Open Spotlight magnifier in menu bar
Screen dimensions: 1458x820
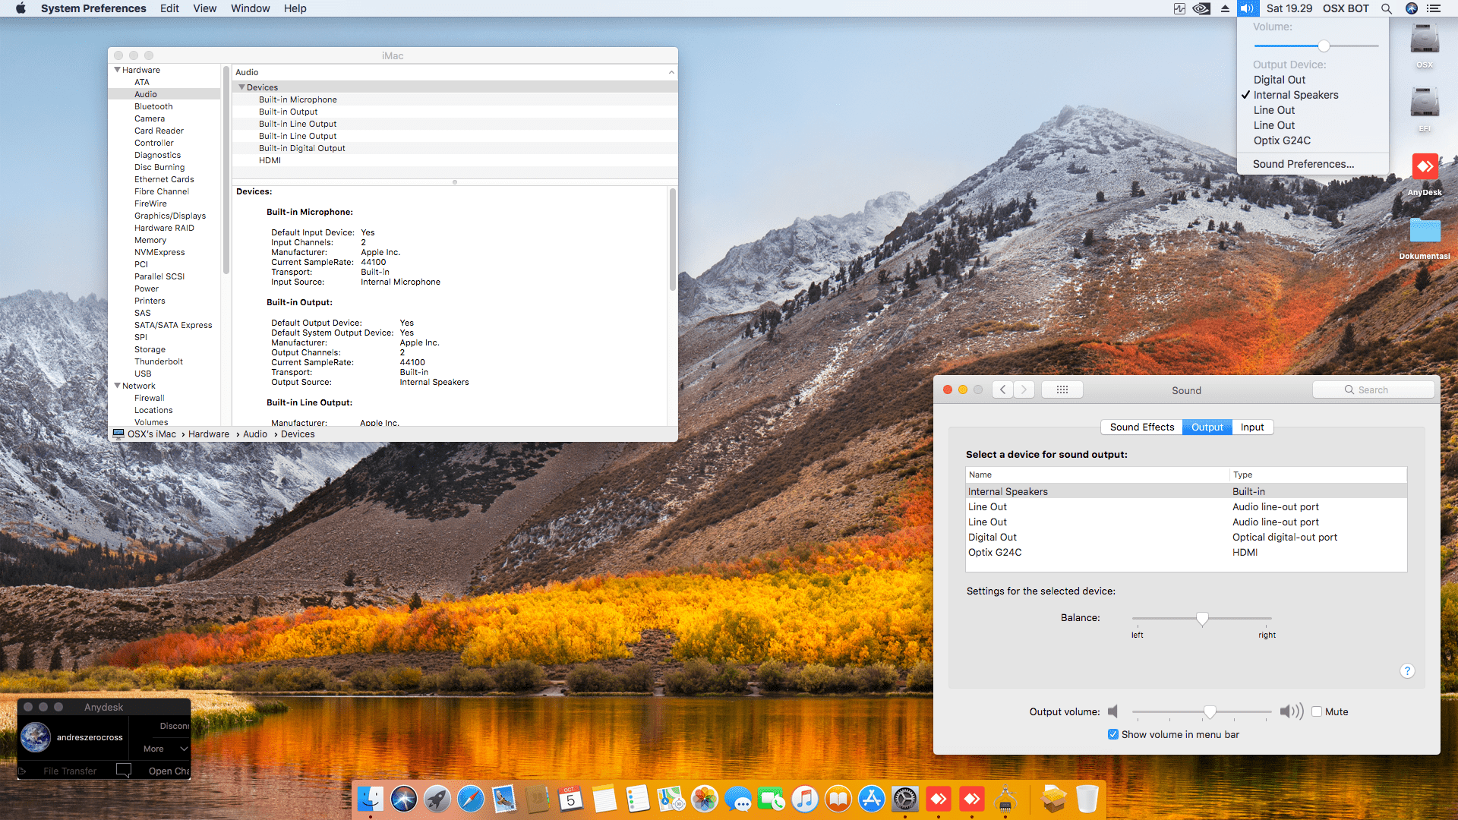pyautogui.click(x=1386, y=8)
